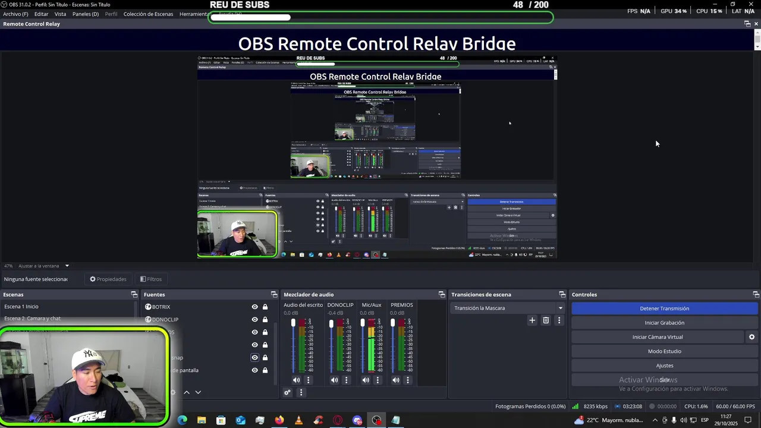Open DONOCLIP channel three-dot menu
The height and width of the screenshot is (428, 761).
[x=346, y=380]
